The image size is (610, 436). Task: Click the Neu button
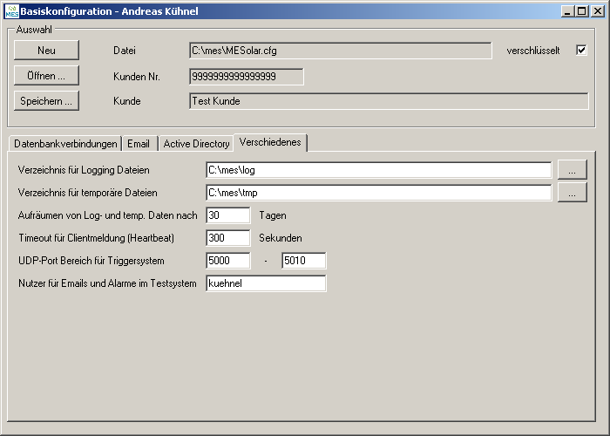click(x=46, y=51)
